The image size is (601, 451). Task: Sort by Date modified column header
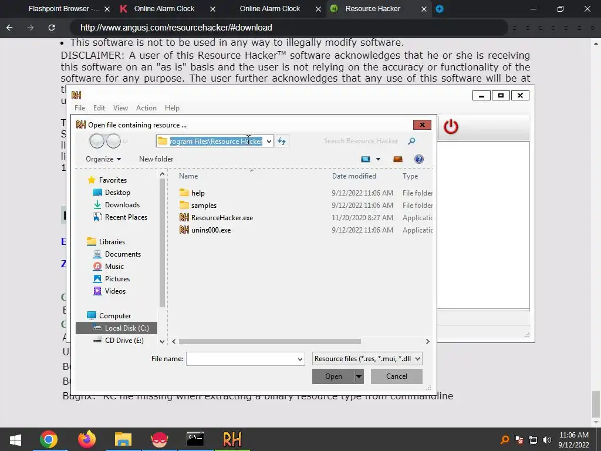point(354,176)
